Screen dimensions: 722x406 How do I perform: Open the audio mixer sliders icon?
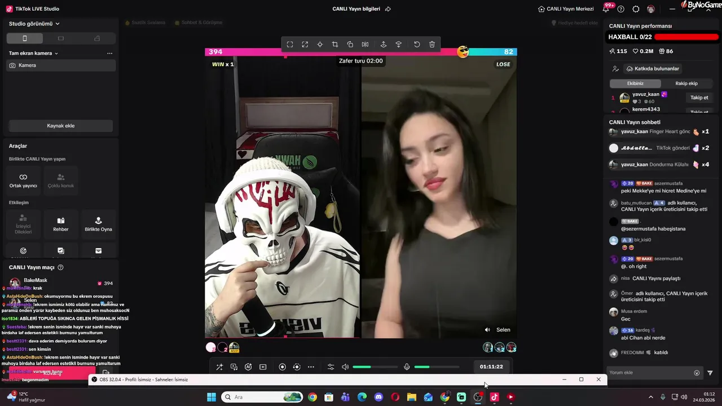tap(331, 367)
